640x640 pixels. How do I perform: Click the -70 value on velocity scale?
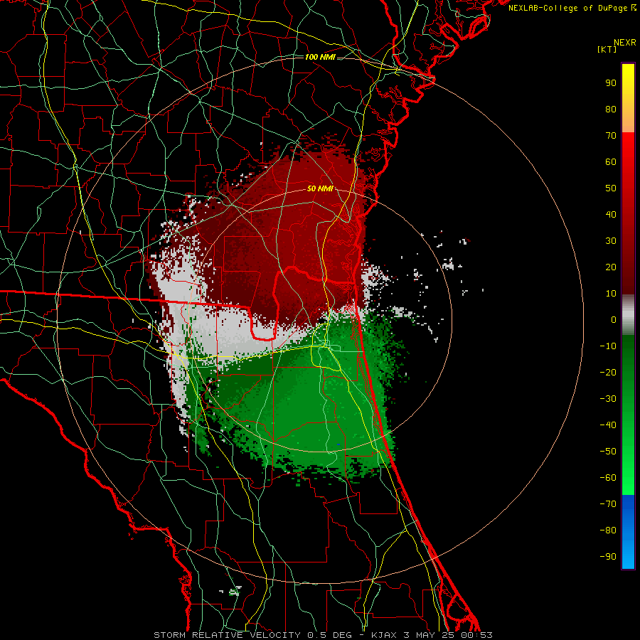[608, 504]
